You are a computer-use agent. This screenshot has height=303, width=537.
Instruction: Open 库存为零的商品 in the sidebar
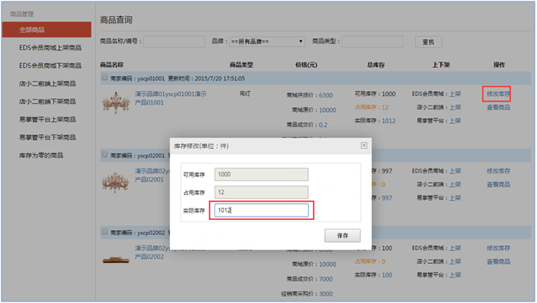tap(41, 155)
